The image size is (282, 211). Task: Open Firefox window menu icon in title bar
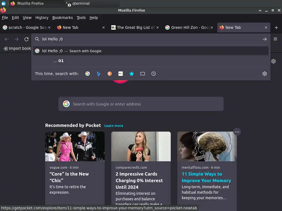(x=3, y=10)
